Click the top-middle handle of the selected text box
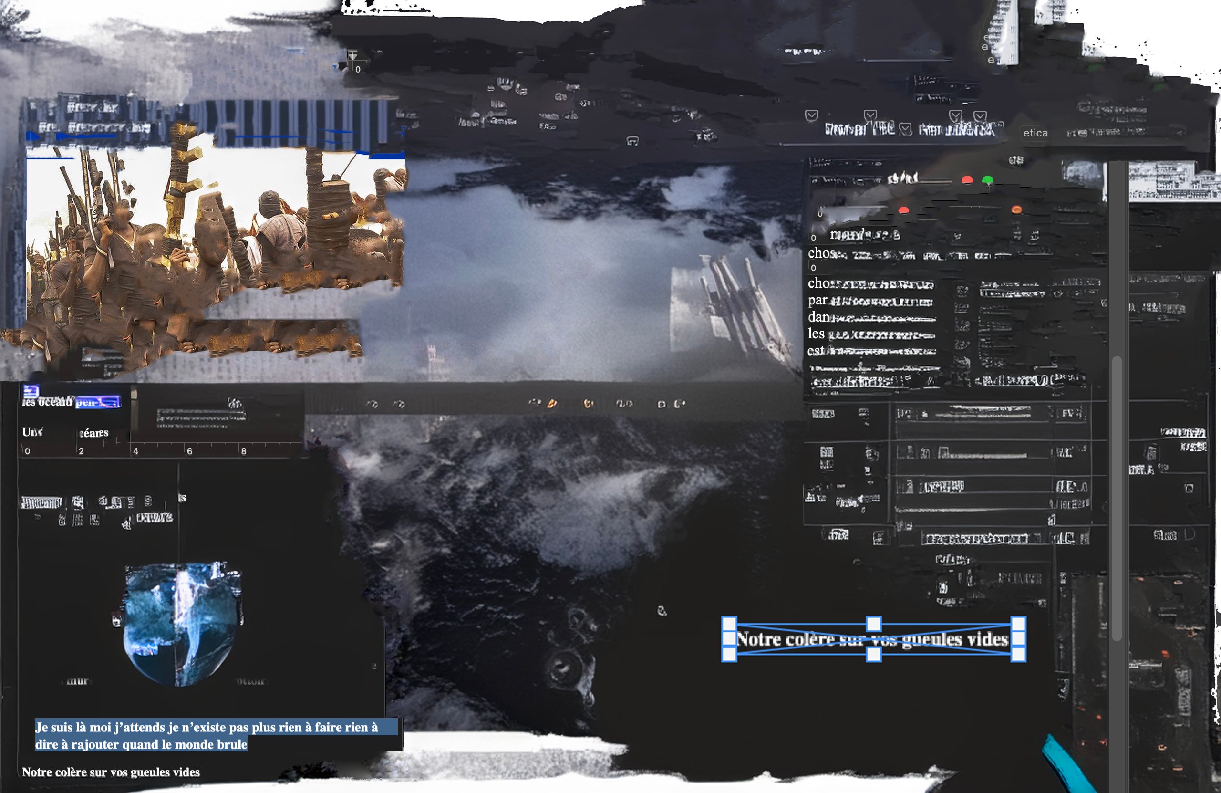This screenshot has height=793, width=1221. (874, 624)
